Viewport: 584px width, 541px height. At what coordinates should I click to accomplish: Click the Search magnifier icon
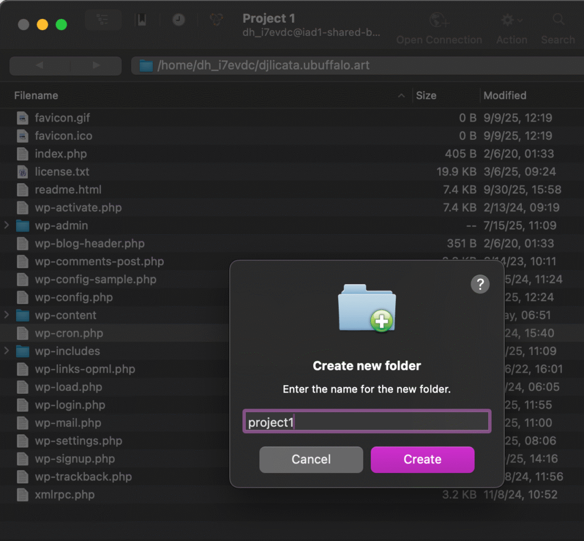(558, 21)
